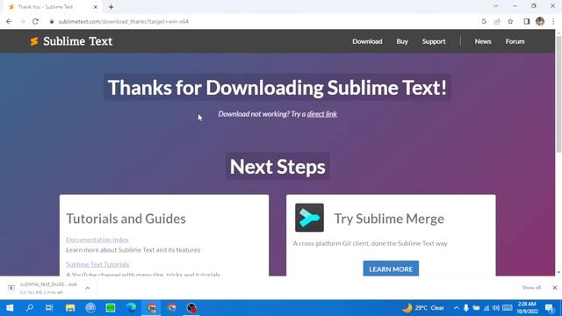
Task: Click the Sublime Text logo icon
Action: coord(34,41)
